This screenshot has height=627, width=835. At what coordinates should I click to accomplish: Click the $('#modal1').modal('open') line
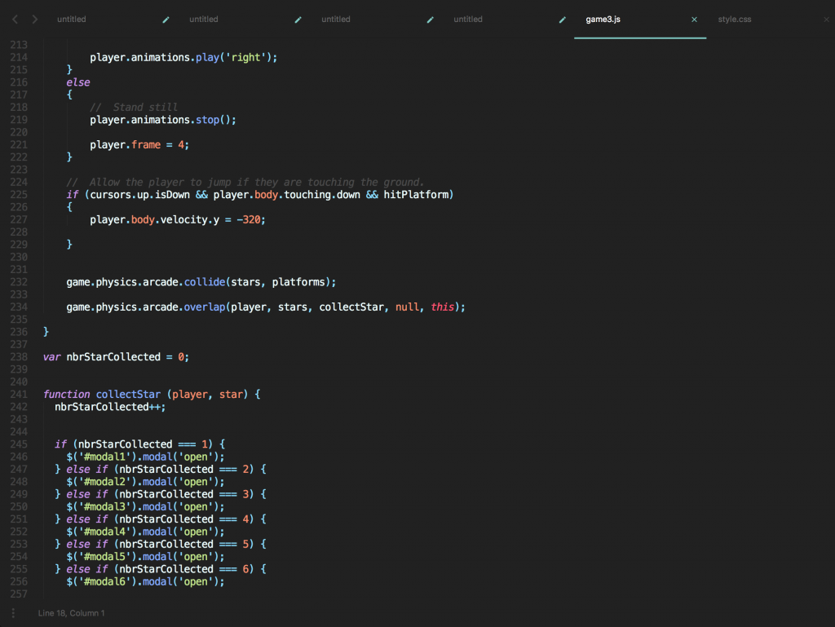[145, 457]
